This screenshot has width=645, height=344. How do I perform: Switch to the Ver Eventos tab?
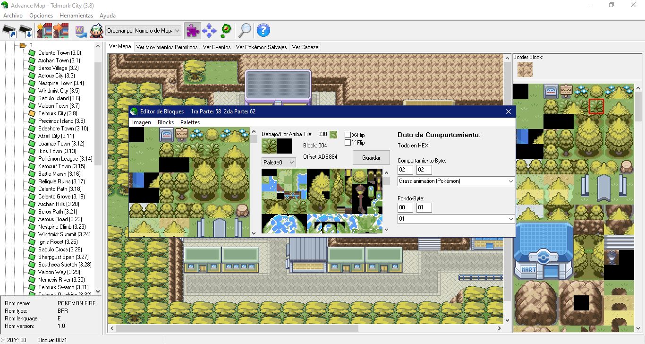tap(217, 47)
